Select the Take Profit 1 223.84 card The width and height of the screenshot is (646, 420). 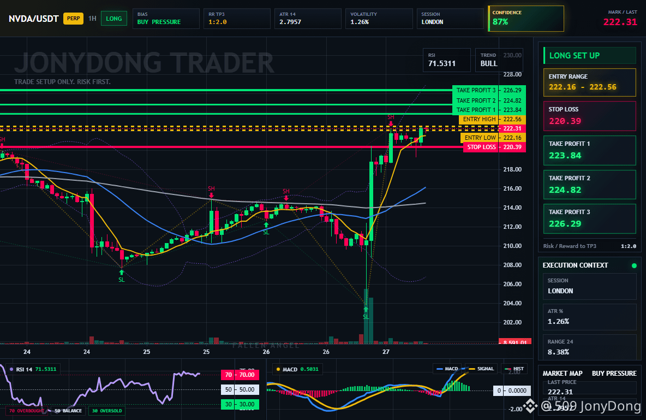coord(590,151)
